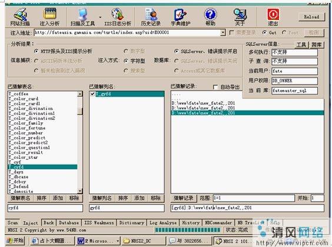Click the 工具 button in SQLServer信息
Screen dimensions: 332x247
[x=301, y=45]
